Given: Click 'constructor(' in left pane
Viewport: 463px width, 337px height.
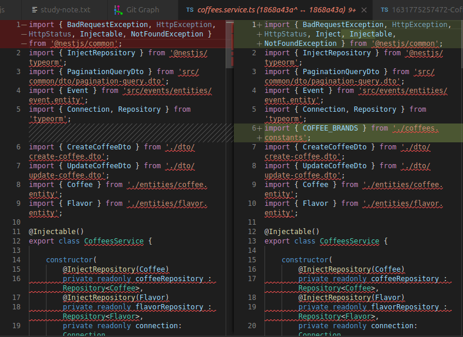Looking at the screenshot, I should click(71, 260).
